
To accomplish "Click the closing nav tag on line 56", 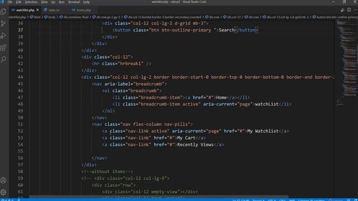I will (100, 158).
